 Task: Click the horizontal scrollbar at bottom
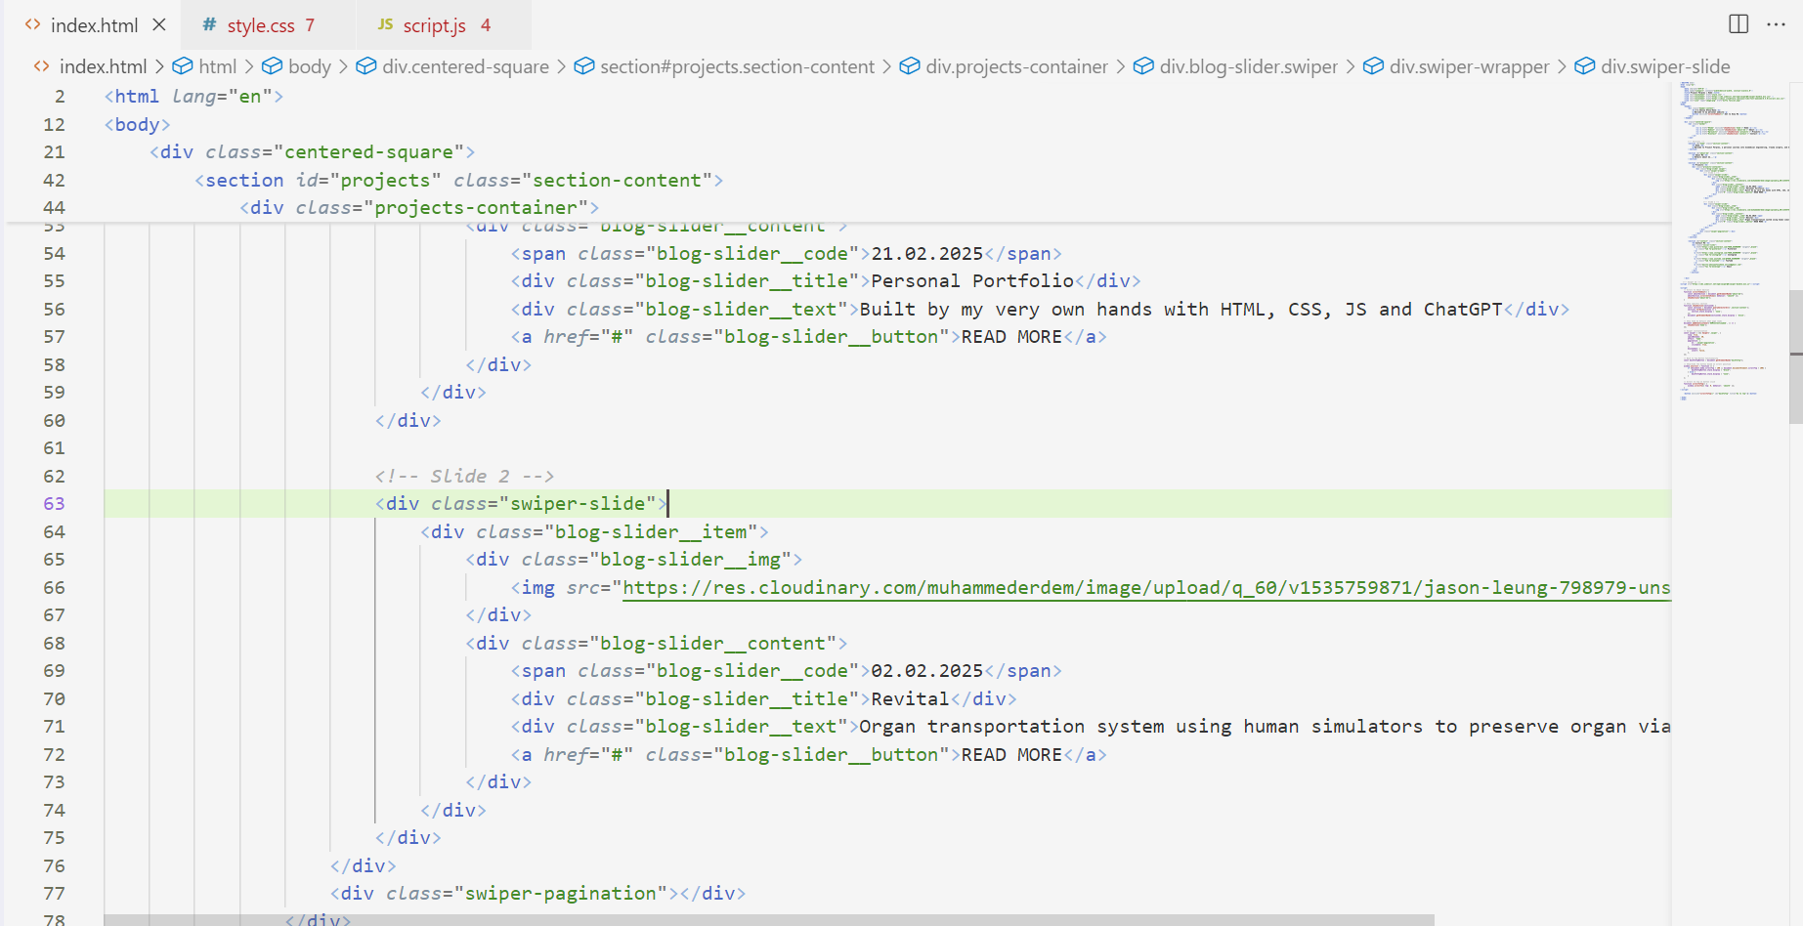pyautogui.click(x=769, y=920)
